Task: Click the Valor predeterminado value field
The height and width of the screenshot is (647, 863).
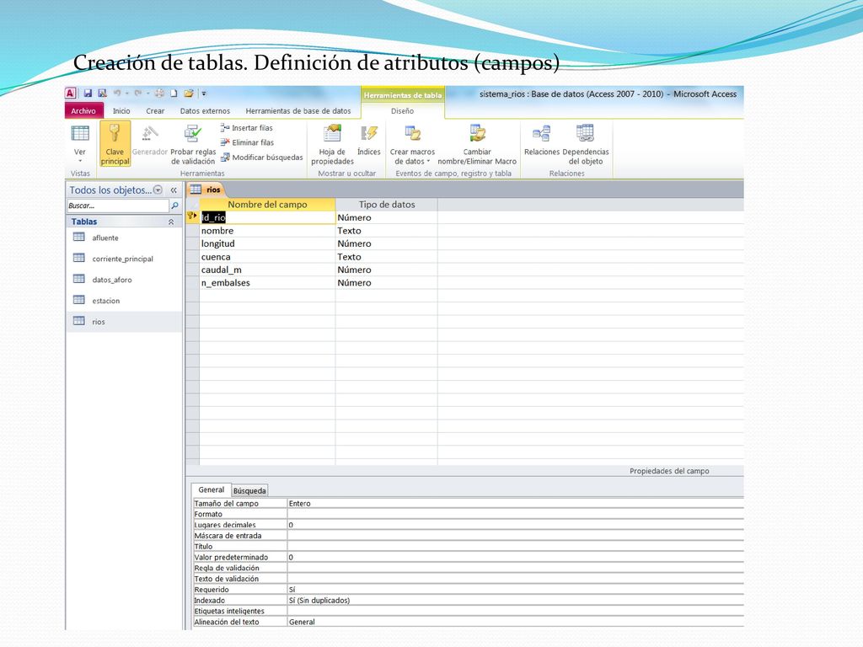Action: pyautogui.click(x=516, y=558)
